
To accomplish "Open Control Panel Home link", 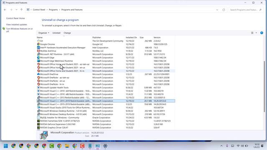I will click(15, 18).
